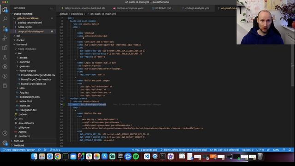Open Google Chrome from the dock
Image resolution: width=295 pixels, height=166 pixels.
58,156
